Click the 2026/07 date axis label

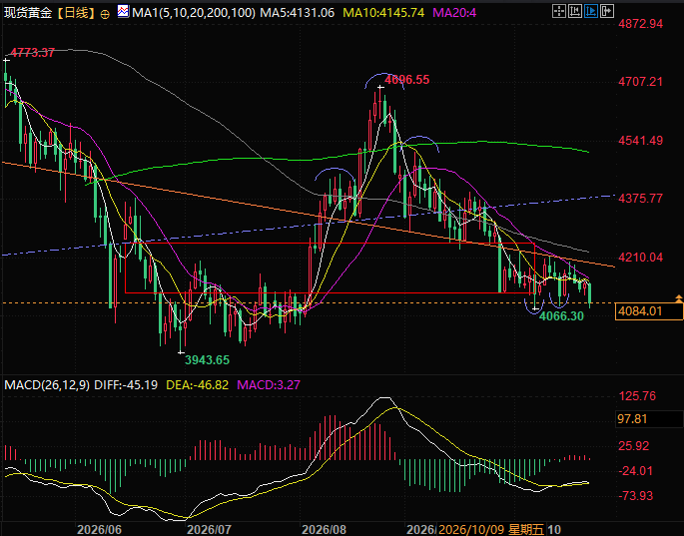209,529
